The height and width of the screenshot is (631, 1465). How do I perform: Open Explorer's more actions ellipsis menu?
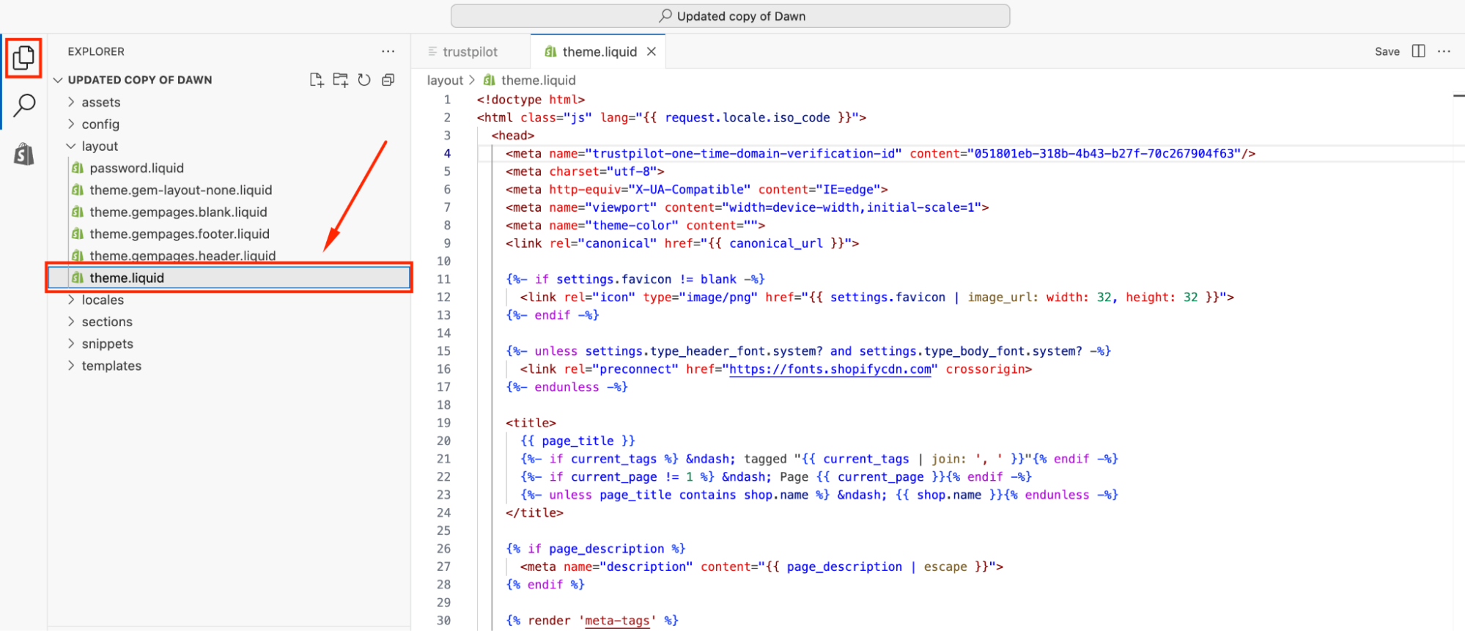click(x=388, y=51)
